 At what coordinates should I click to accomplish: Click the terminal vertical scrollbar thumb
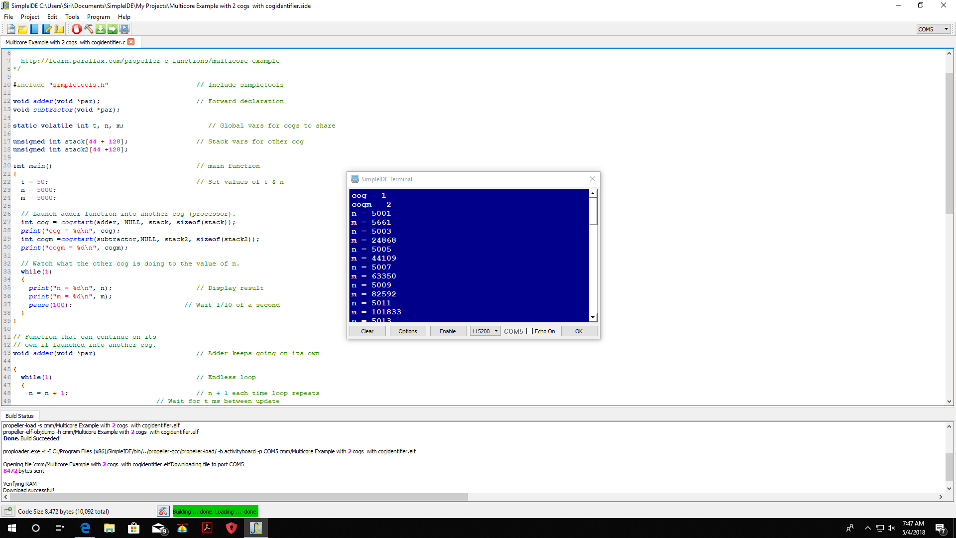593,211
